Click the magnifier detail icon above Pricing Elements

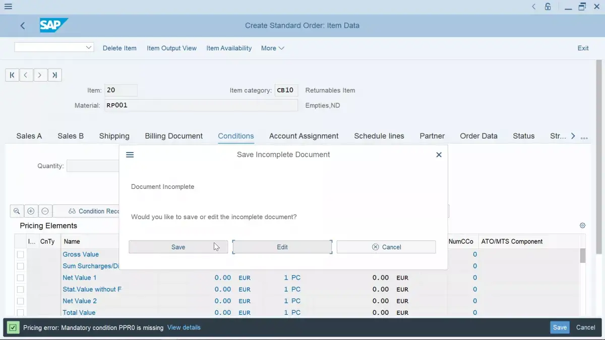[x=17, y=211]
